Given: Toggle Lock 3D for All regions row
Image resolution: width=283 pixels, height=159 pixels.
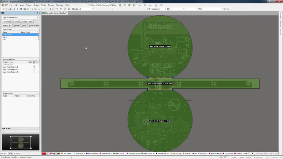Looking at the screenshot, I should (x=34, y=64).
